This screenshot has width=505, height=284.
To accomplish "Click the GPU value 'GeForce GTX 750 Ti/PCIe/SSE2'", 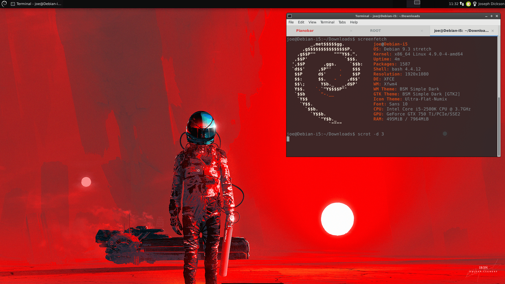I will [423, 114].
